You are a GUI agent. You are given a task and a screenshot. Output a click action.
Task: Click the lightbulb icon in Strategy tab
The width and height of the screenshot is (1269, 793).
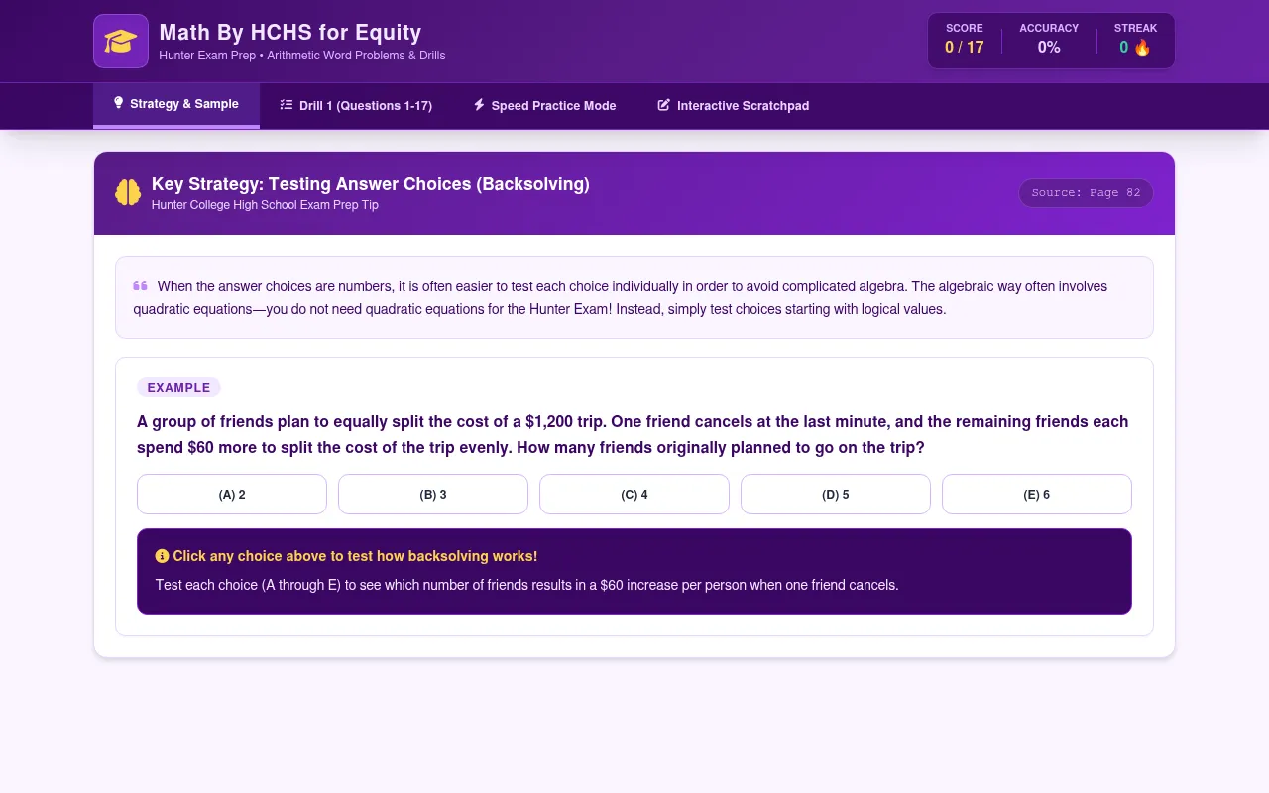coord(119,103)
